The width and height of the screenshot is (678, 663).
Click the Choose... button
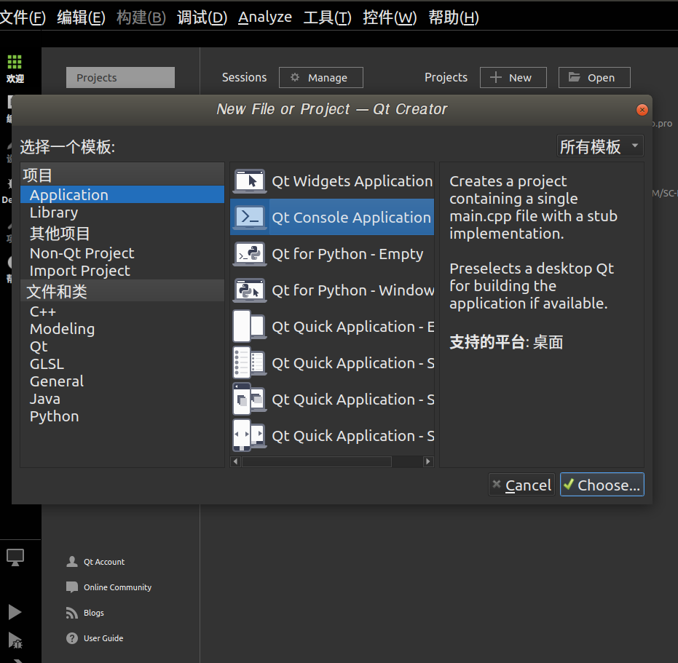602,484
